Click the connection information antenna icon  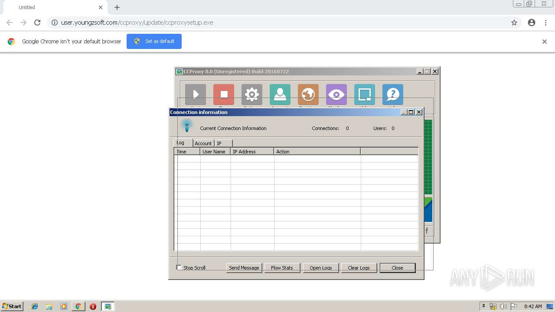[x=187, y=126]
